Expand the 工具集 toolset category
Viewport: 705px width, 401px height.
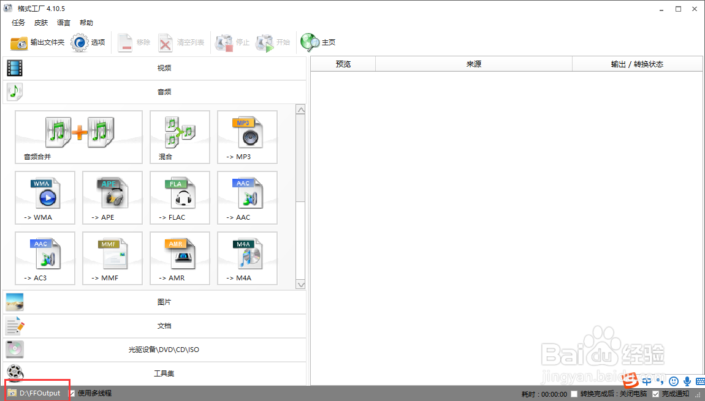tap(154, 373)
